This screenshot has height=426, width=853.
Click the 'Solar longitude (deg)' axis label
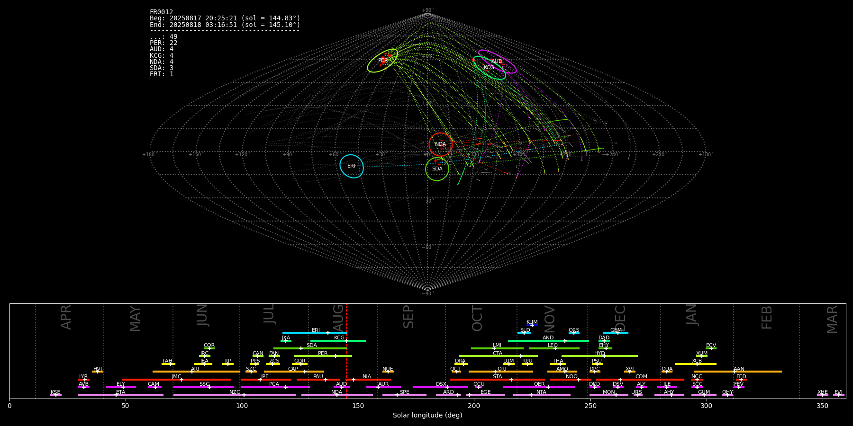(x=427, y=416)
